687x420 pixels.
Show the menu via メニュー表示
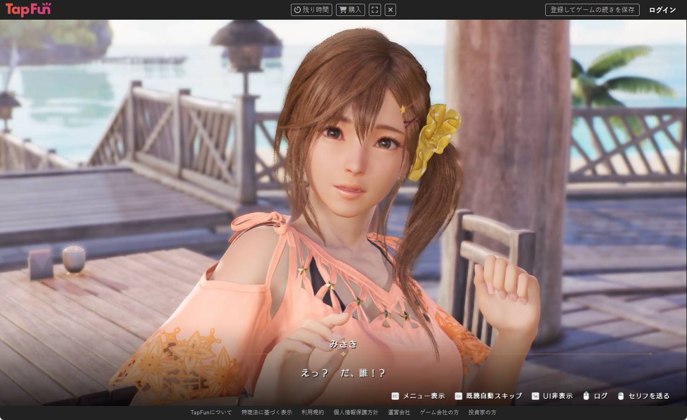418,396
